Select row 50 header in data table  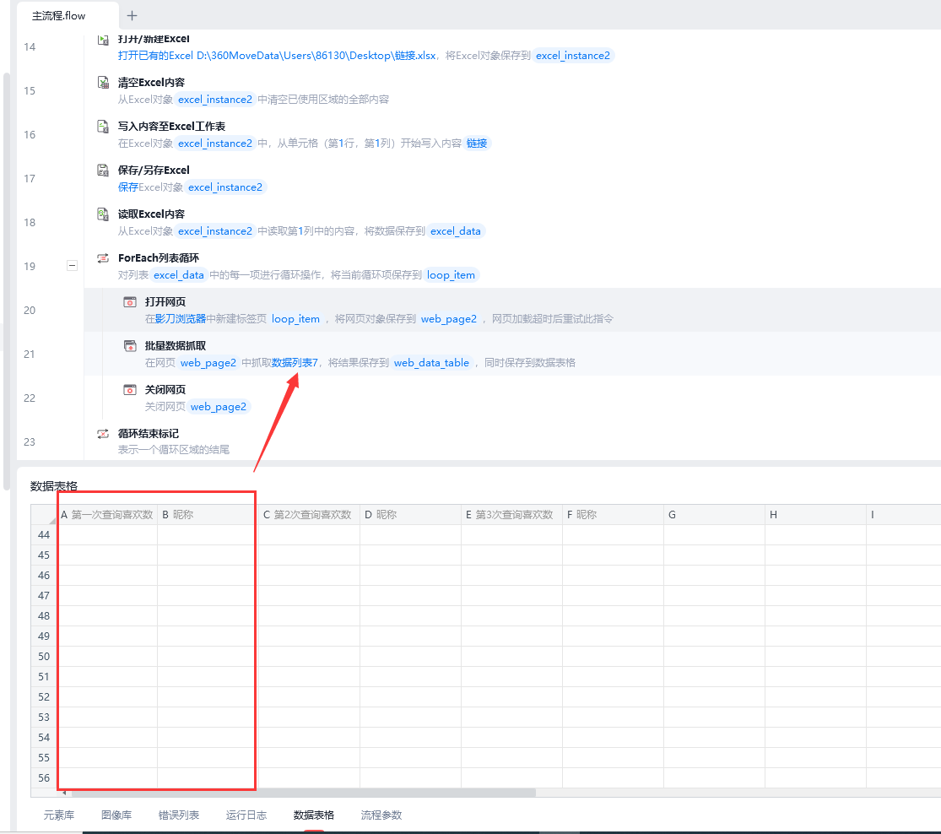pyautogui.click(x=44, y=656)
